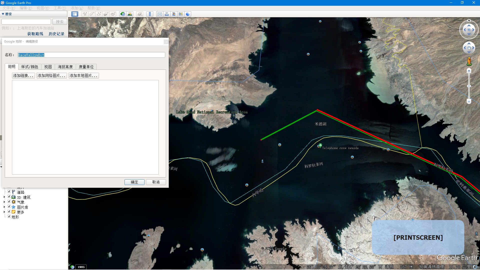Click the 1985 imagery date label
The image size is (480, 270).
[x=81, y=267]
